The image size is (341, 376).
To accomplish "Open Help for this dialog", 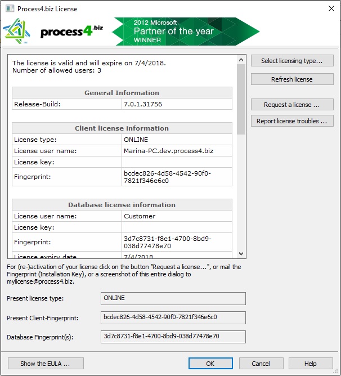I will coord(311,364).
